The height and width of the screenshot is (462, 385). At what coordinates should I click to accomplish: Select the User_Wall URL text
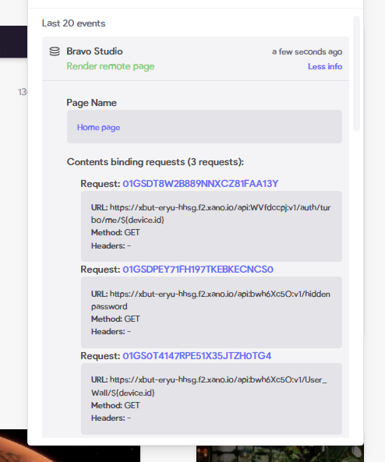[x=209, y=386]
